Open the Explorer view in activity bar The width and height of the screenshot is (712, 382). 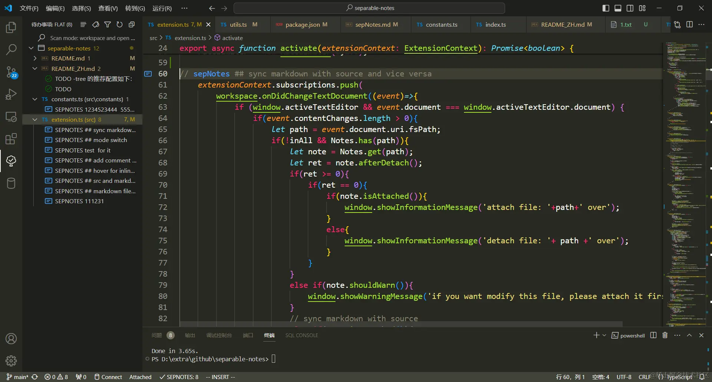[11, 27]
